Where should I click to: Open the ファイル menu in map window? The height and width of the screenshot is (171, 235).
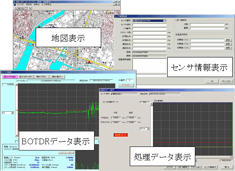pos(20,4)
